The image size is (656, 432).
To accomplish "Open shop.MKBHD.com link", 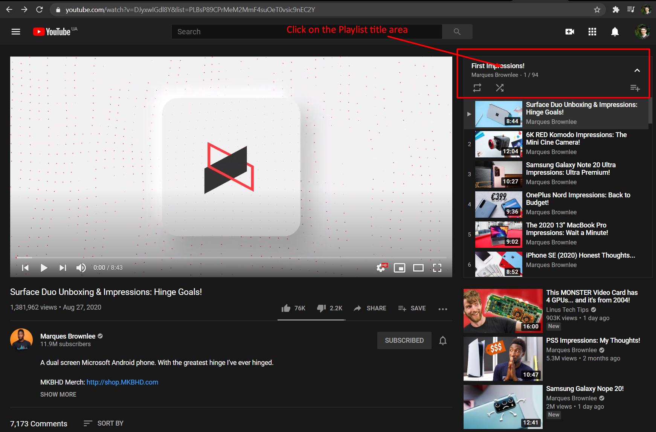I will [x=122, y=382].
